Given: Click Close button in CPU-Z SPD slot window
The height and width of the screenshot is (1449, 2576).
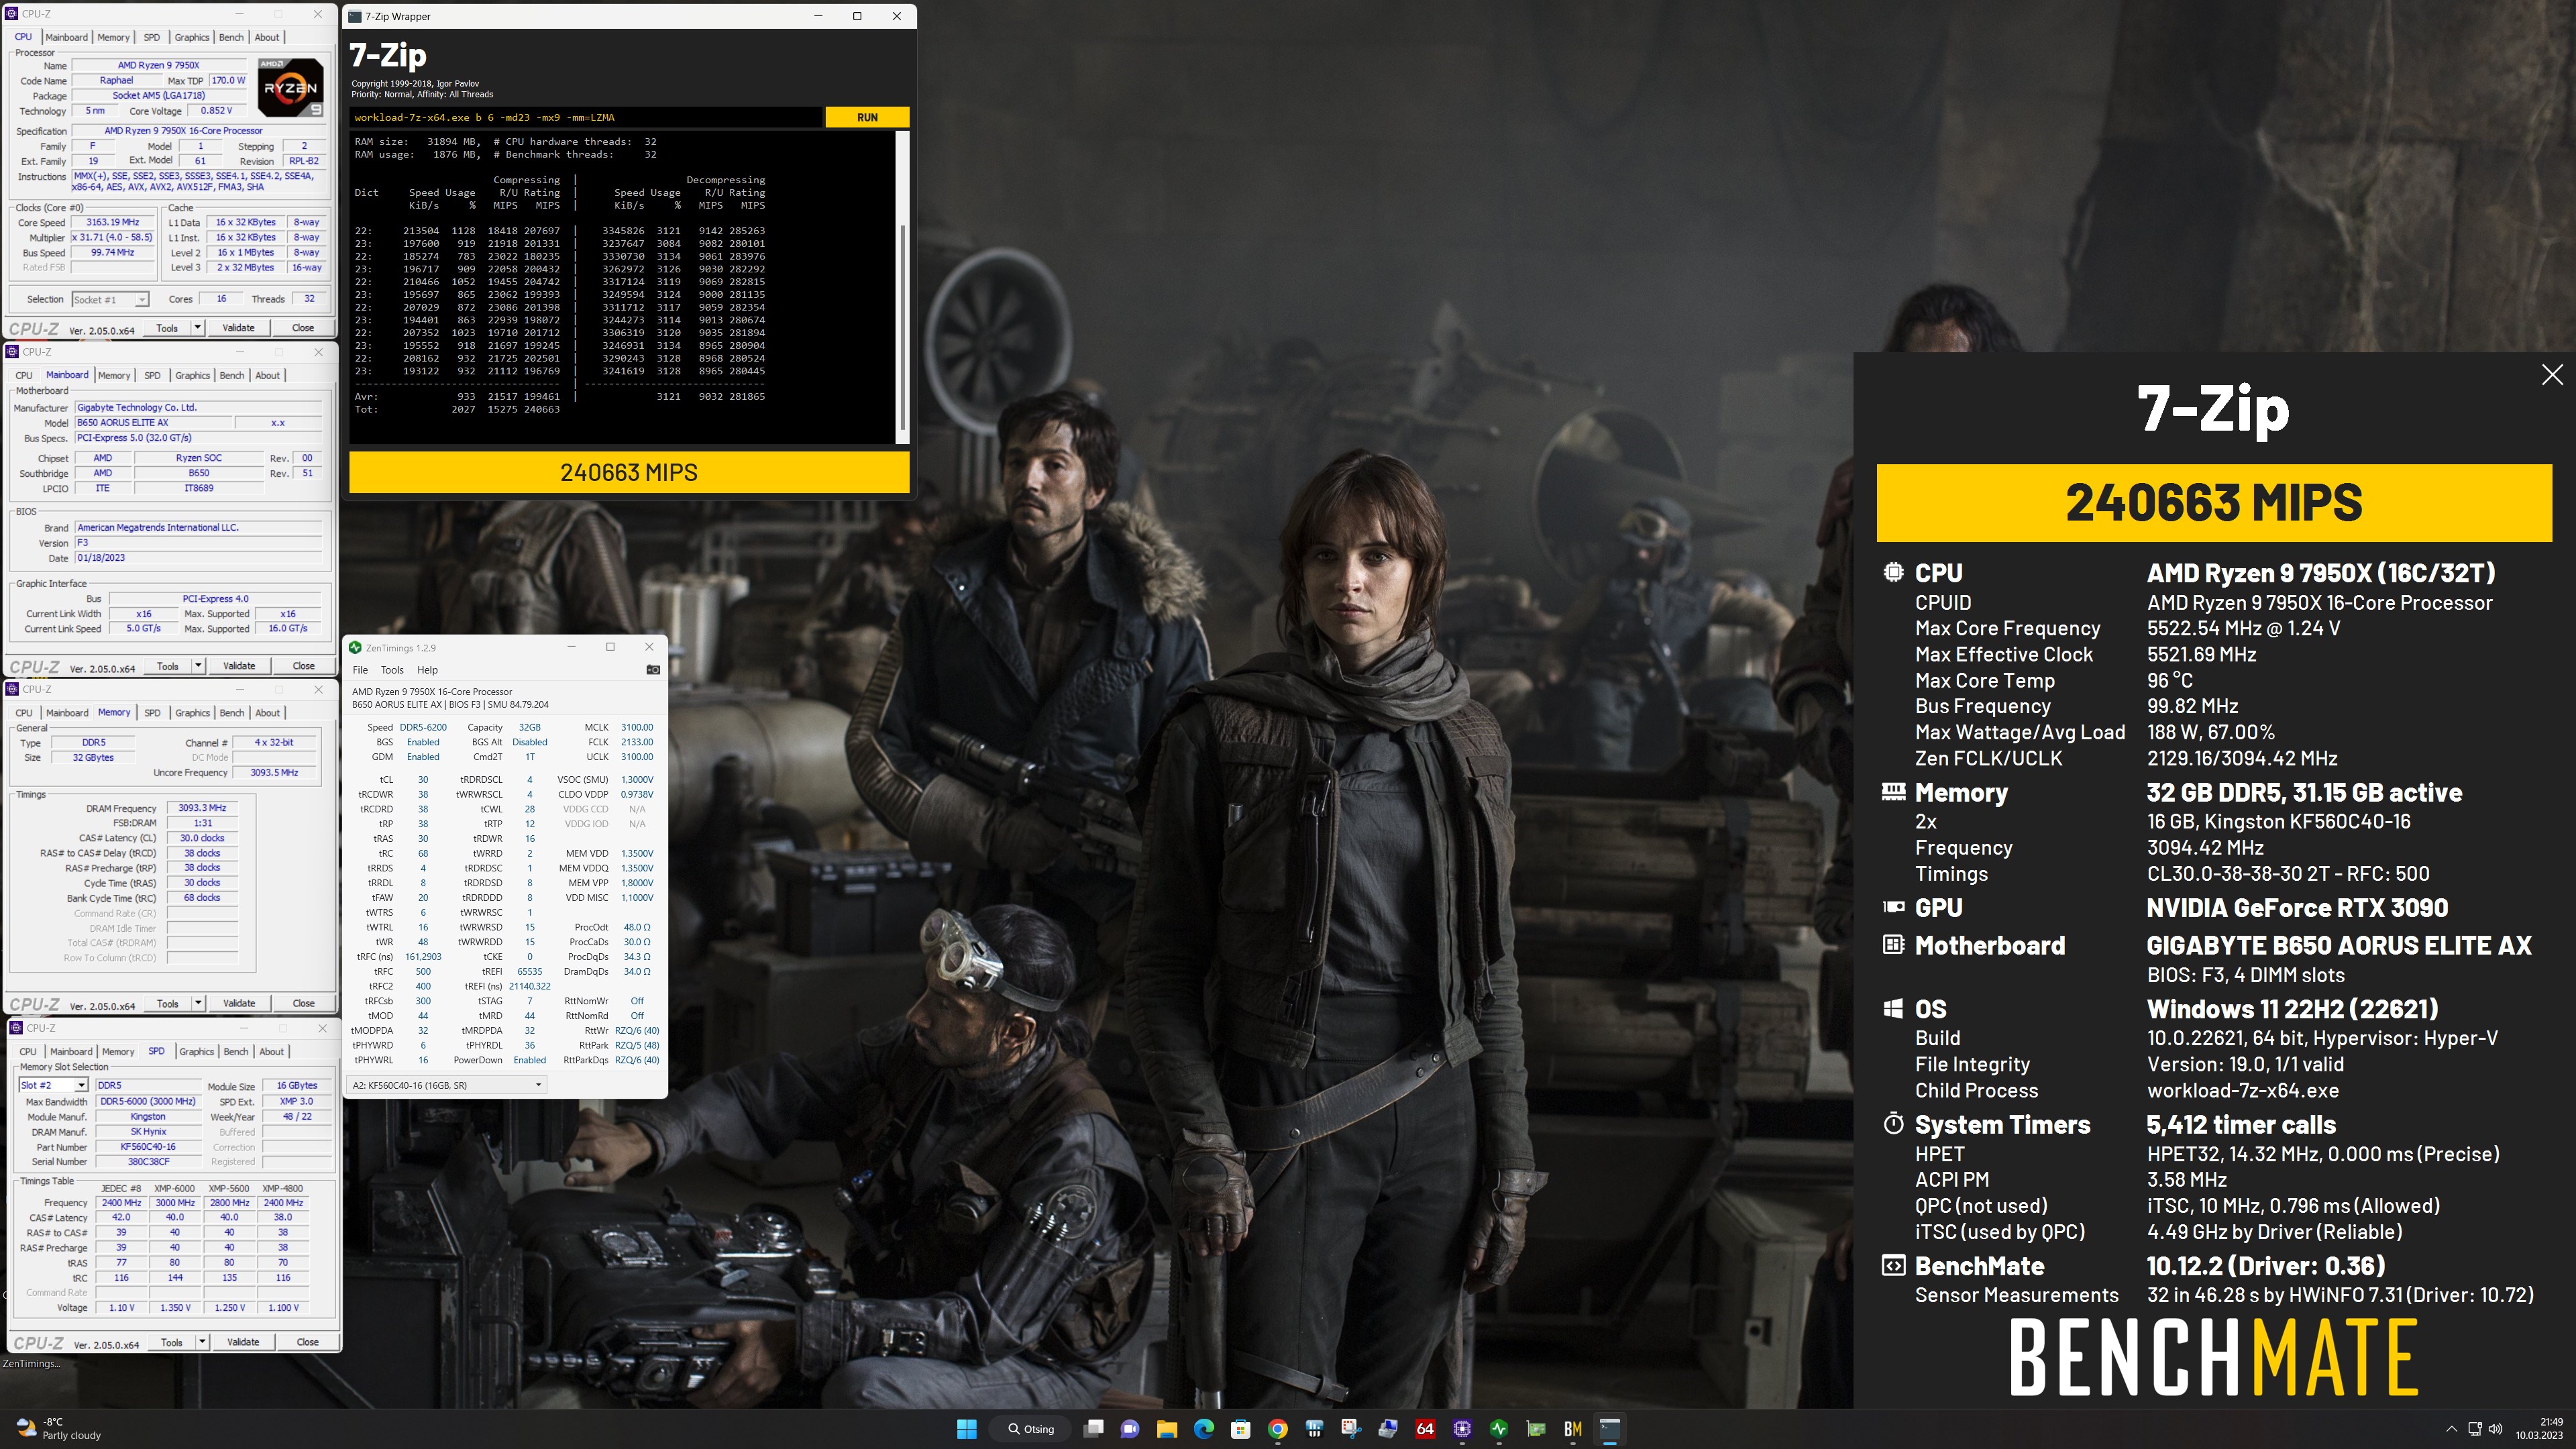Looking at the screenshot, I should pos(308,1342).
